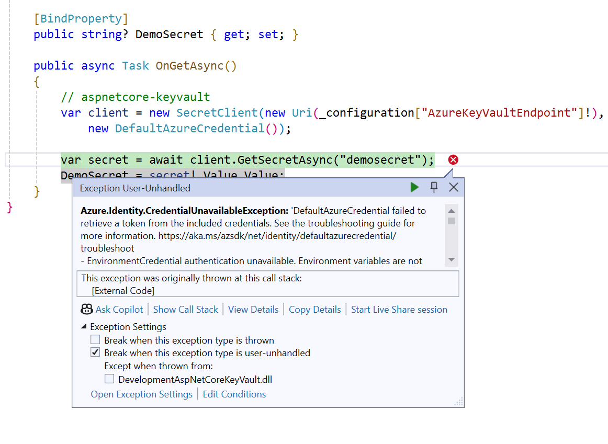Check the DevelopmentAspNetCoreKeyVault.dll exclusion
Screen dimensions: 608x444
(110, 378)
